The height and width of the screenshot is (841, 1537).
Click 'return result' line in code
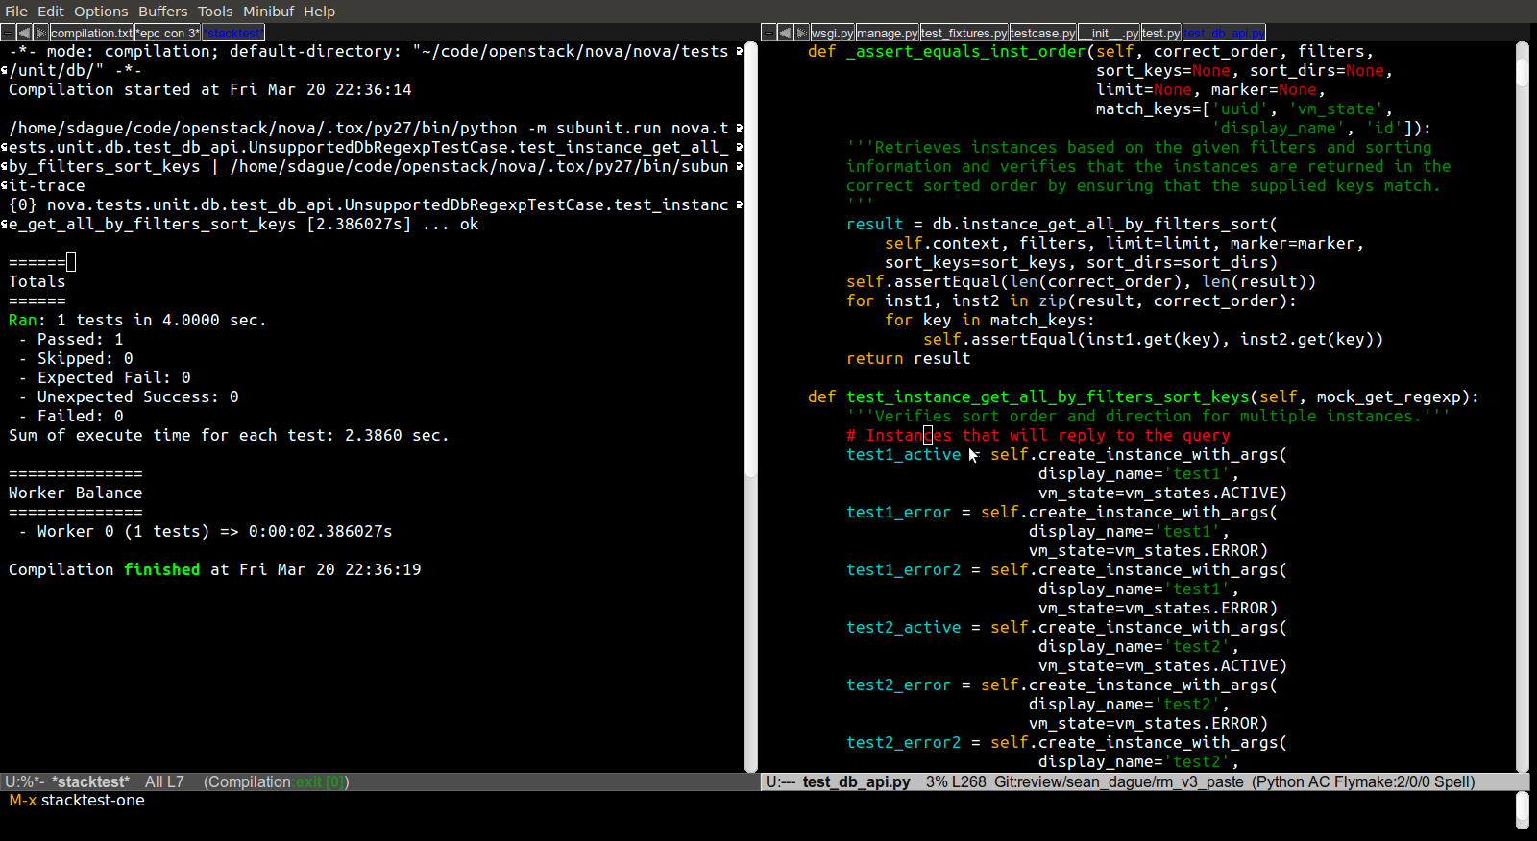pos(909,358)
